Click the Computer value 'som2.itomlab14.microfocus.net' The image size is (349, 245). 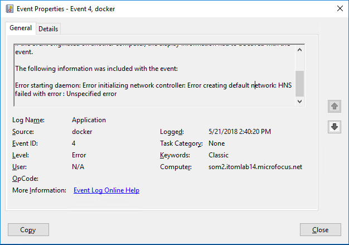(x=255, y=167)
